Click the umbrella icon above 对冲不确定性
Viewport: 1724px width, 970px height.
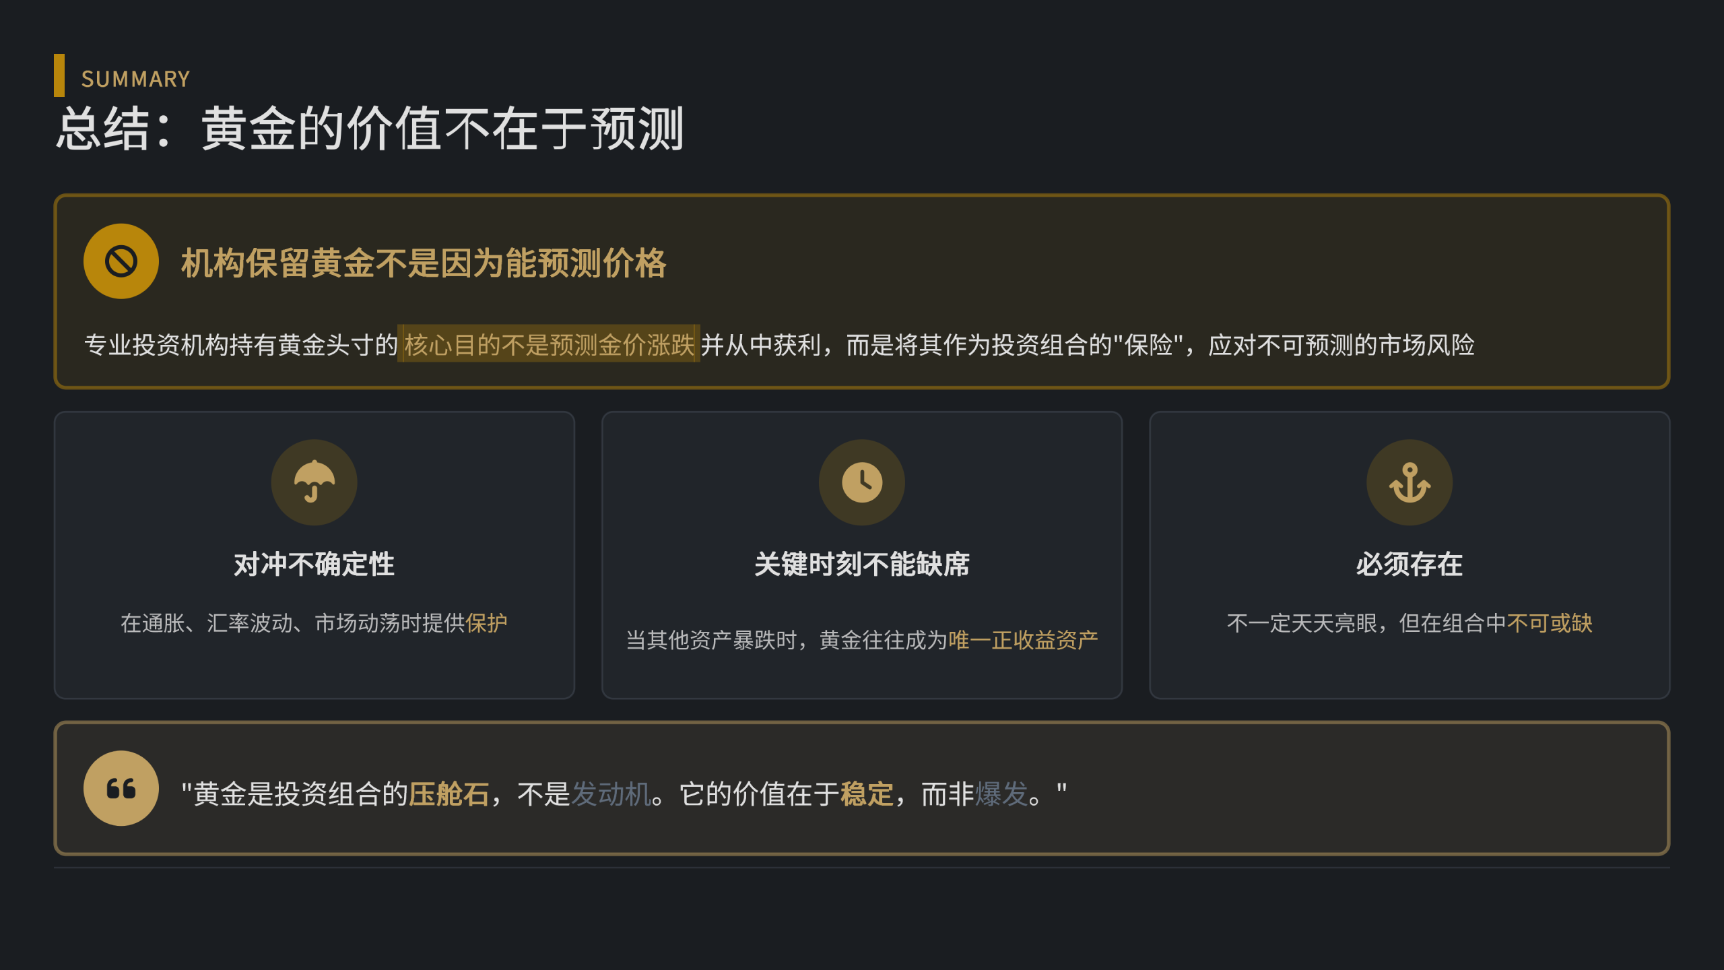[314, 482]
